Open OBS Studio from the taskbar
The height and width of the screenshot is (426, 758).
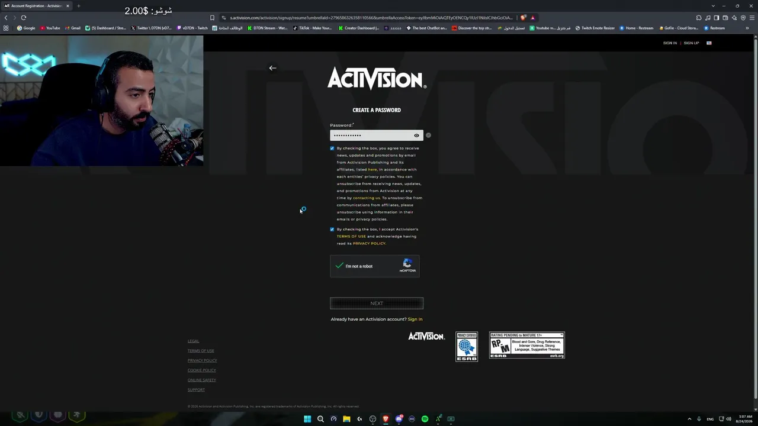372,419
